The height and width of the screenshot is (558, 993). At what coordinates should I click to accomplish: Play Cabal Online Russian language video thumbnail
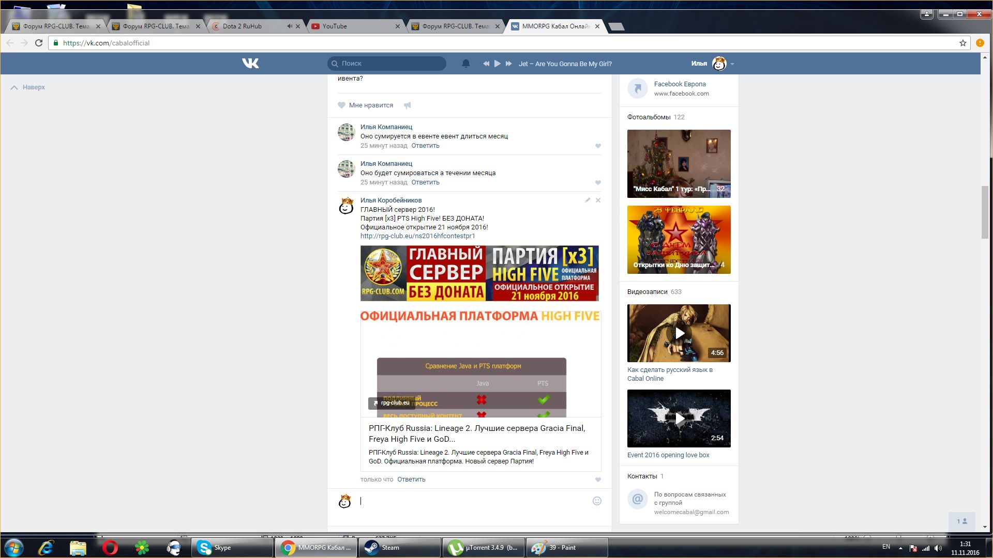tap(679, 333)
